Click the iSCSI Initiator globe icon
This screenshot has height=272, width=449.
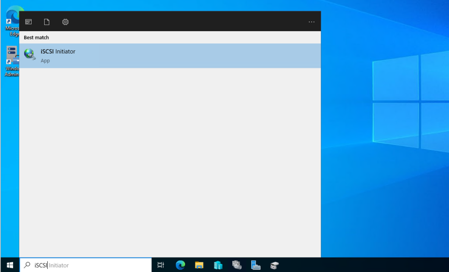click(30, 54)
